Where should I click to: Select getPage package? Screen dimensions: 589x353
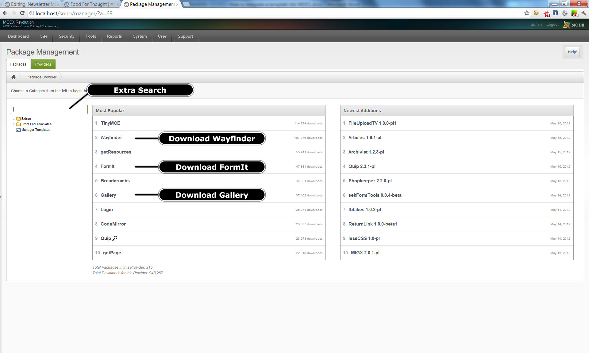pos(112,253)
